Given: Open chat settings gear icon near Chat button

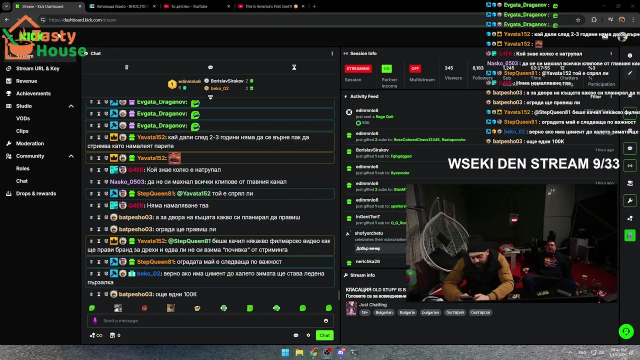Looking at the screenshot, I should [308, 335].
